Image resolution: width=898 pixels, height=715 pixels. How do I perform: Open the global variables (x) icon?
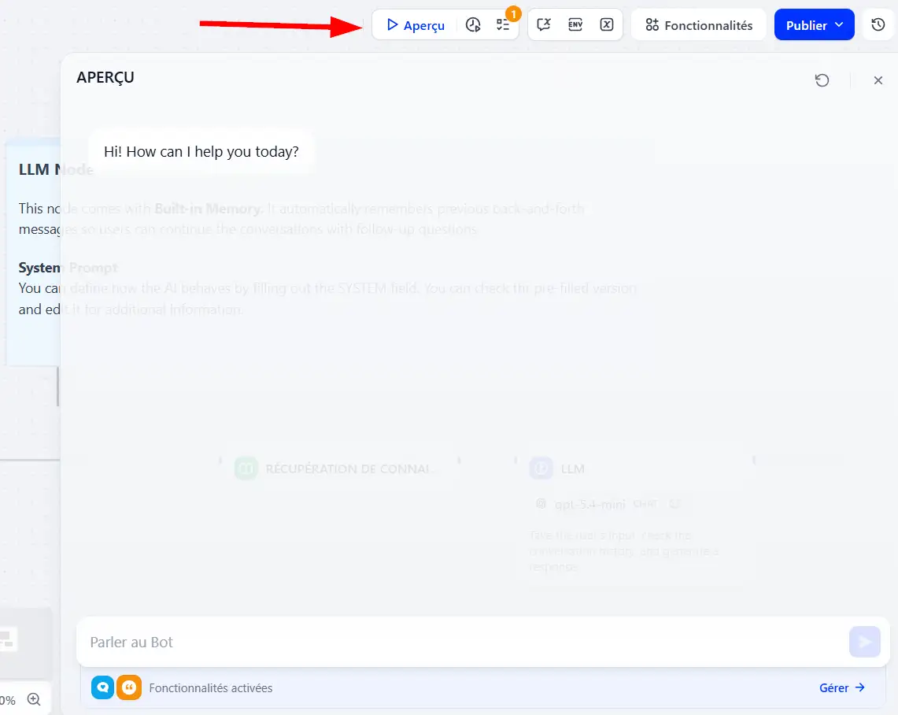click(607, 24)
